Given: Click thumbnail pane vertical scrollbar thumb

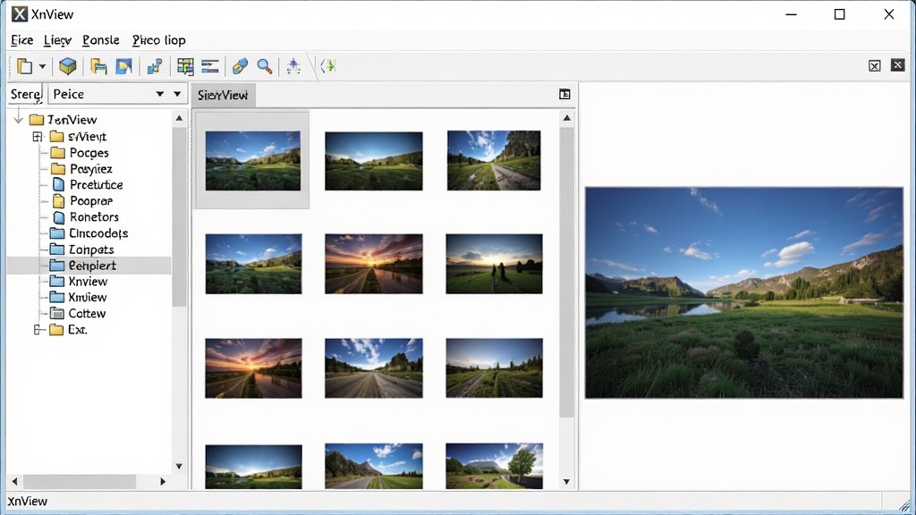Looking at the screenshot, I should [x=566, y=272].
